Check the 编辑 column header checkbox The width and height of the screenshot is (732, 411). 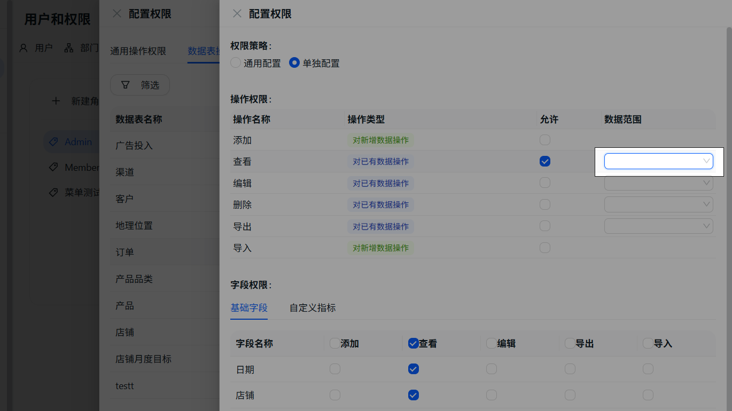pyautogui.click(x=492, y=343)
